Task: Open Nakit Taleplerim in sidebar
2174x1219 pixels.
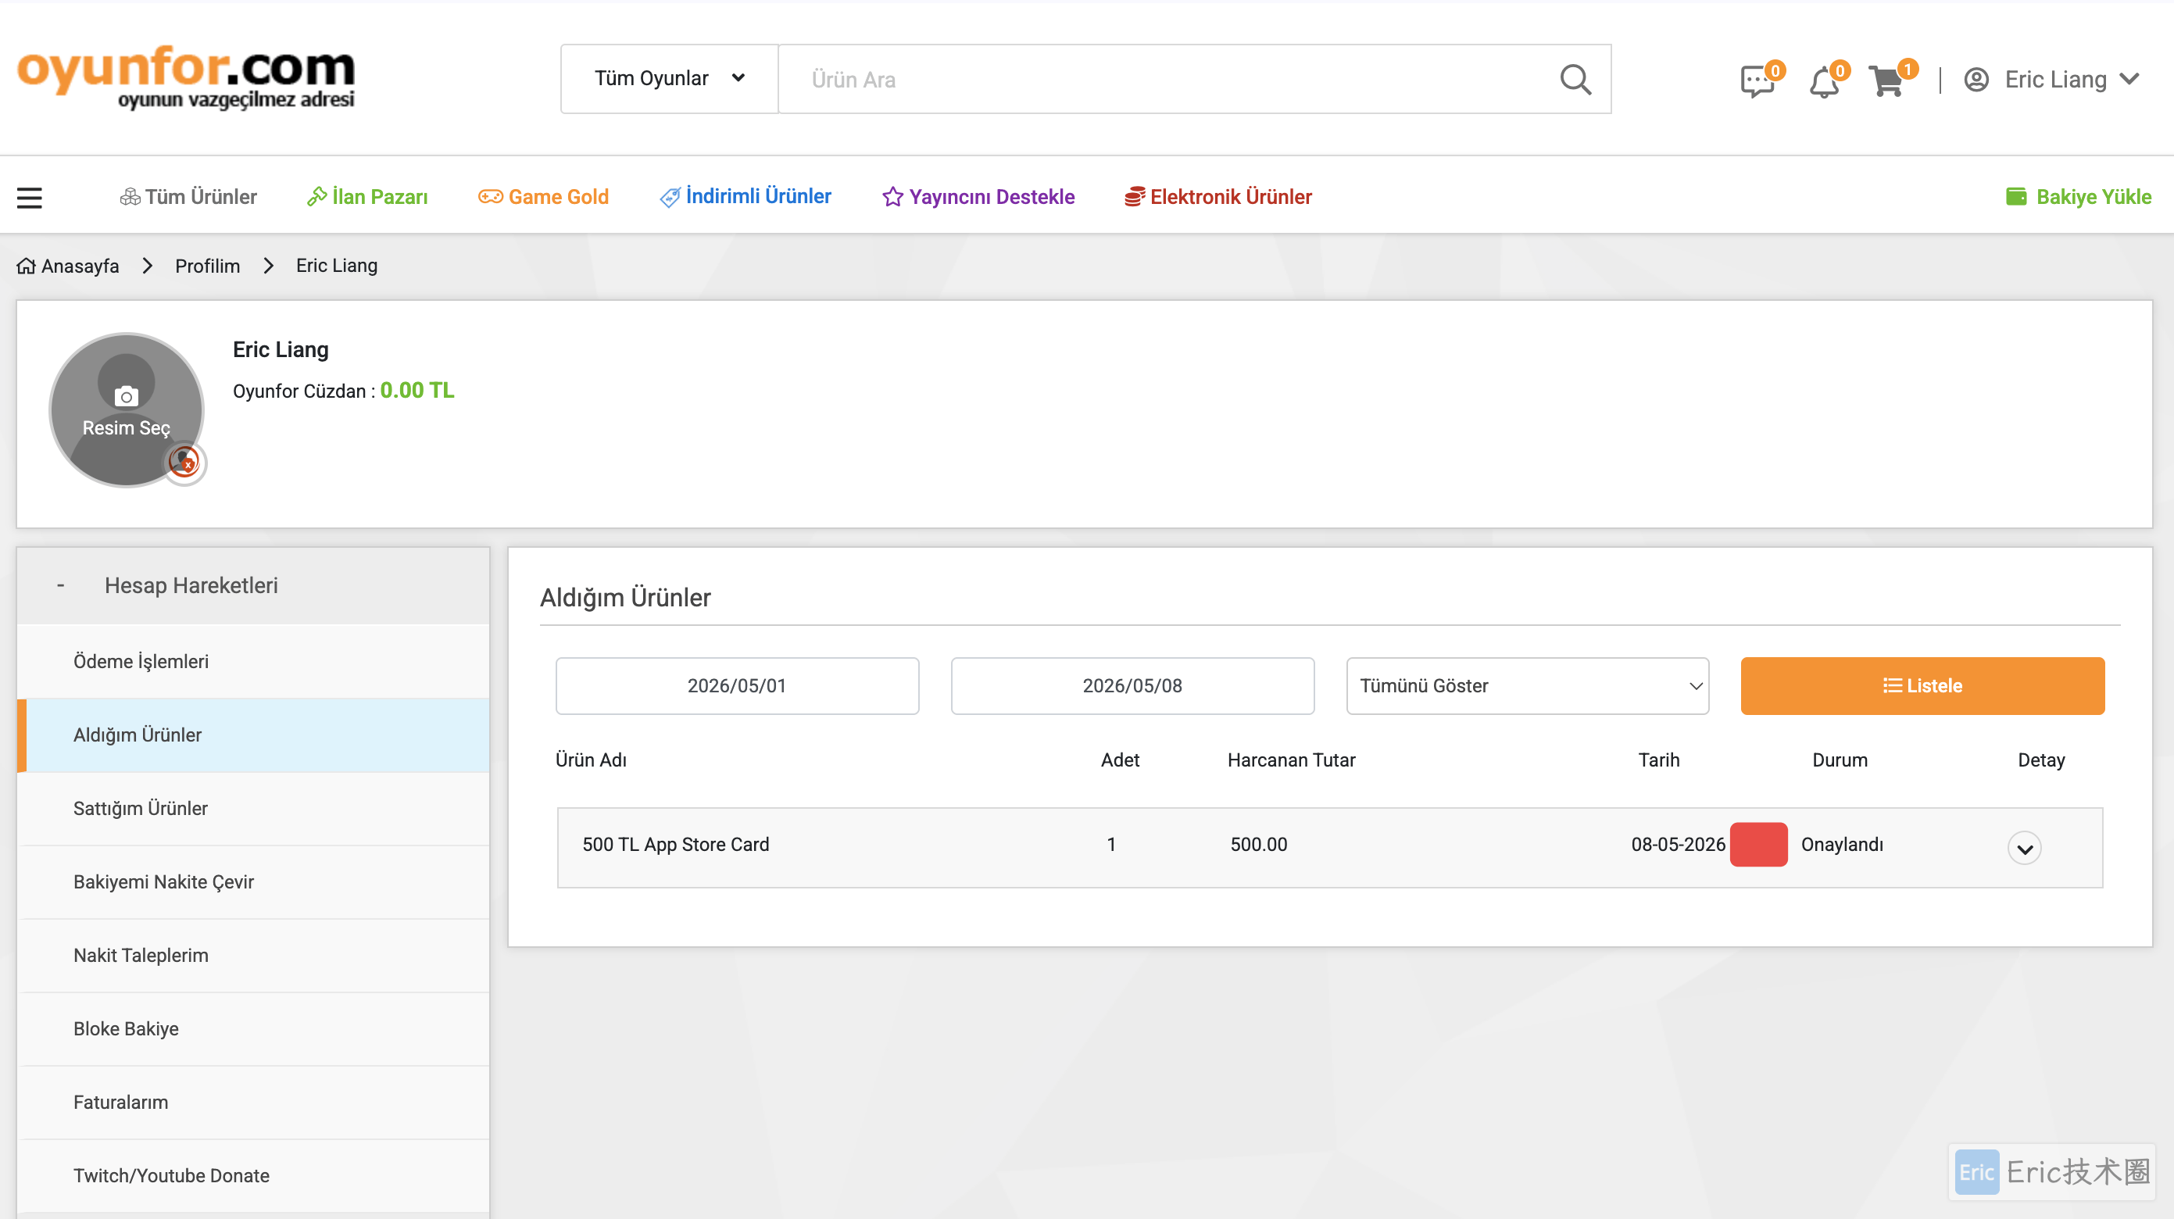Action: tap(253, 955)
